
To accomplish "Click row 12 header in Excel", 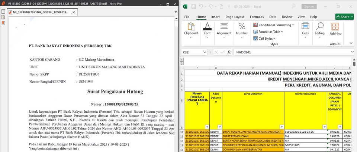I will click(182, 132).
